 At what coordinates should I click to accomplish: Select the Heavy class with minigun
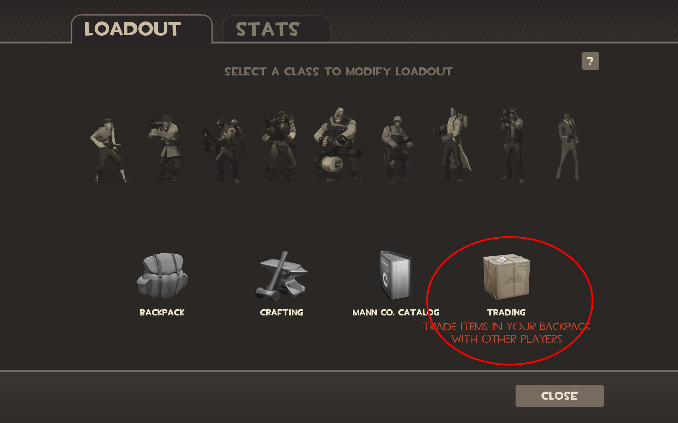[x=338, y=145]
